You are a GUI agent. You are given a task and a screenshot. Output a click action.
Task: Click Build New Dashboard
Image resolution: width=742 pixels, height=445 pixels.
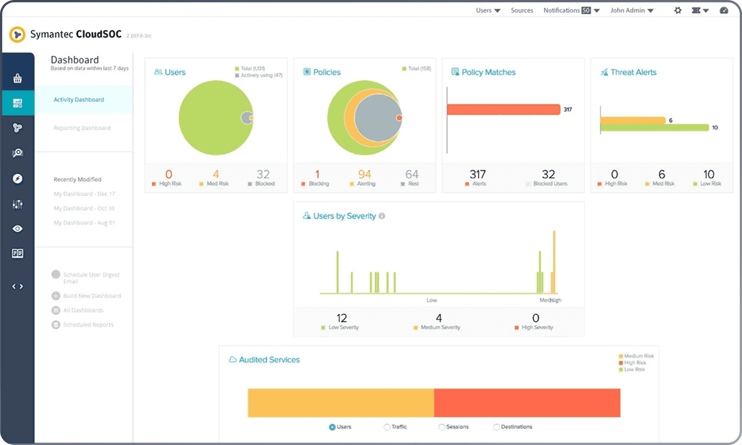click(92, 296)
